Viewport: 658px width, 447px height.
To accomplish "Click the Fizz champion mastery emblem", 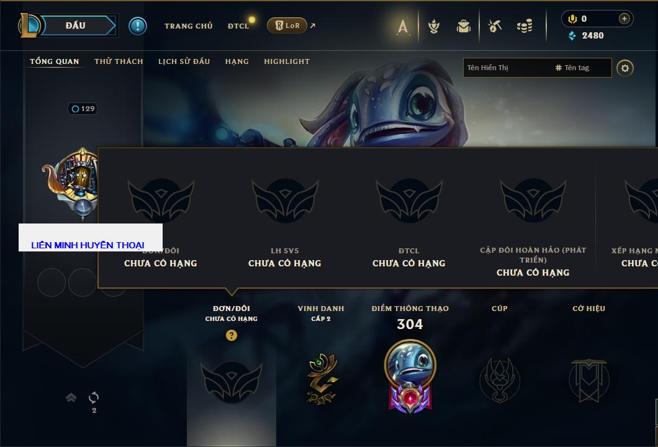I will (410, 376).
